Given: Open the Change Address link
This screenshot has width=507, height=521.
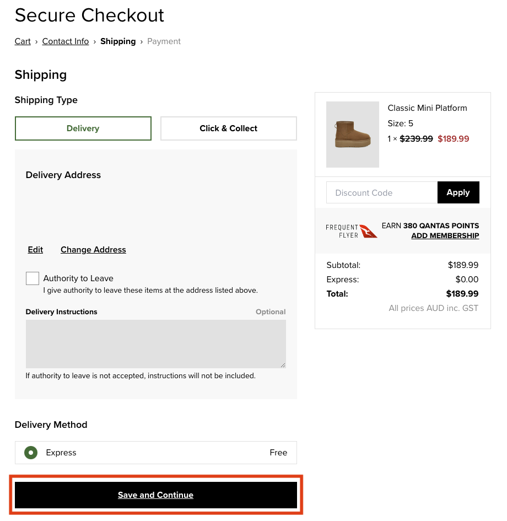Looking at the screenshot, I should click(93, 250).
